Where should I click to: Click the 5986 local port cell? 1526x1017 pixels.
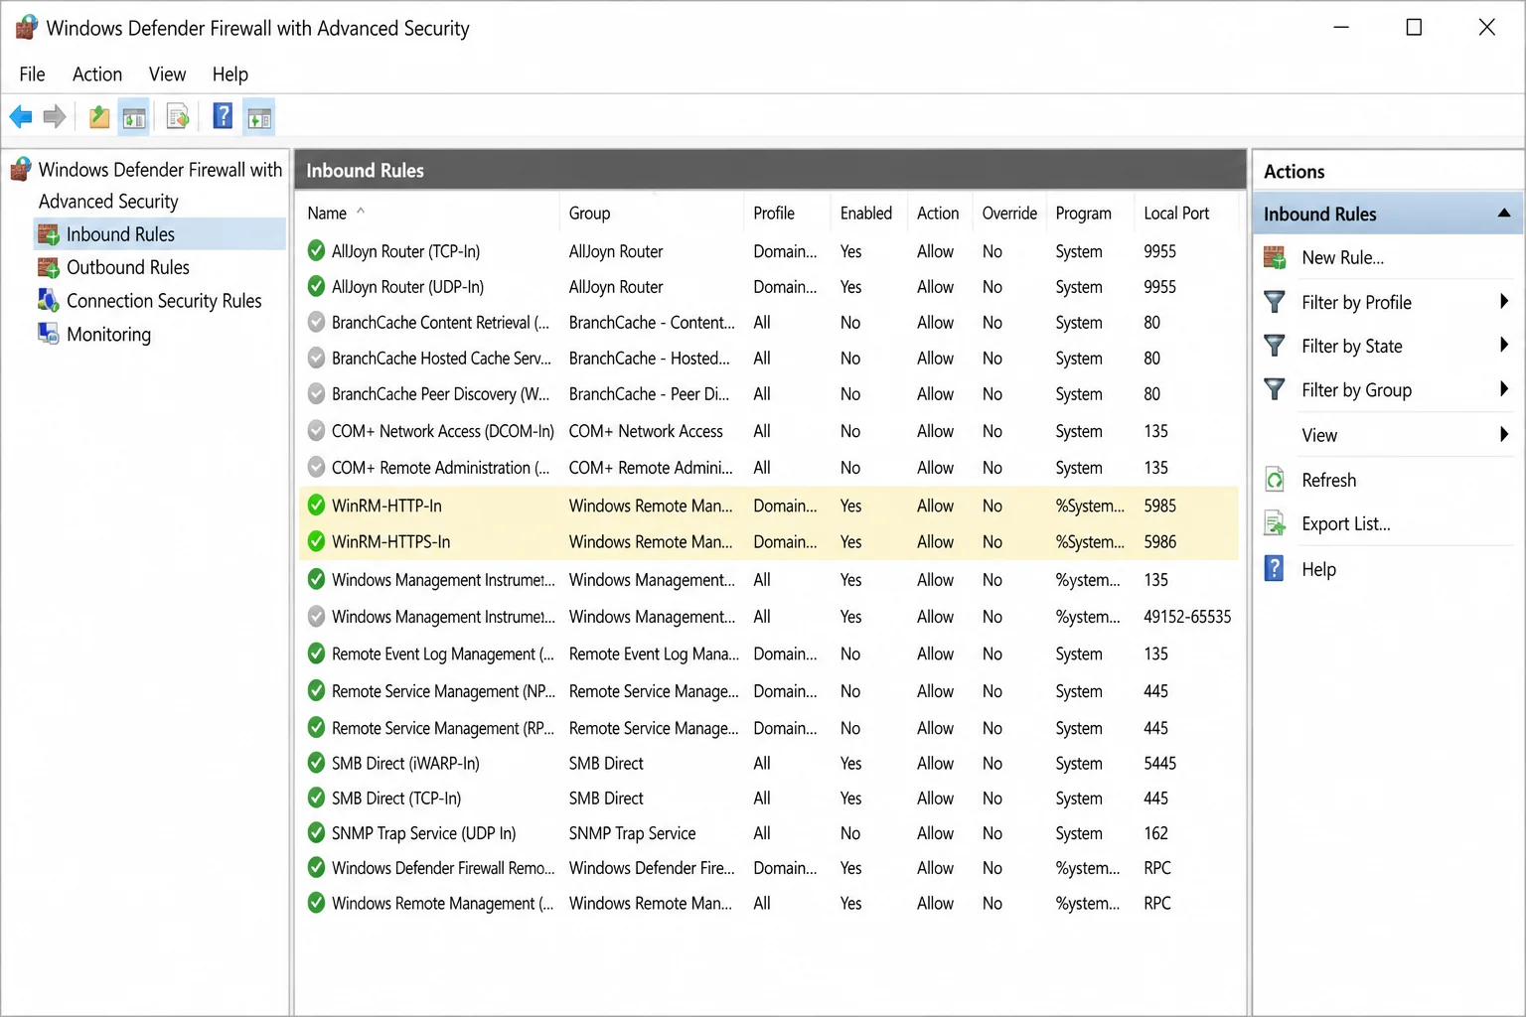[1159, 541]
